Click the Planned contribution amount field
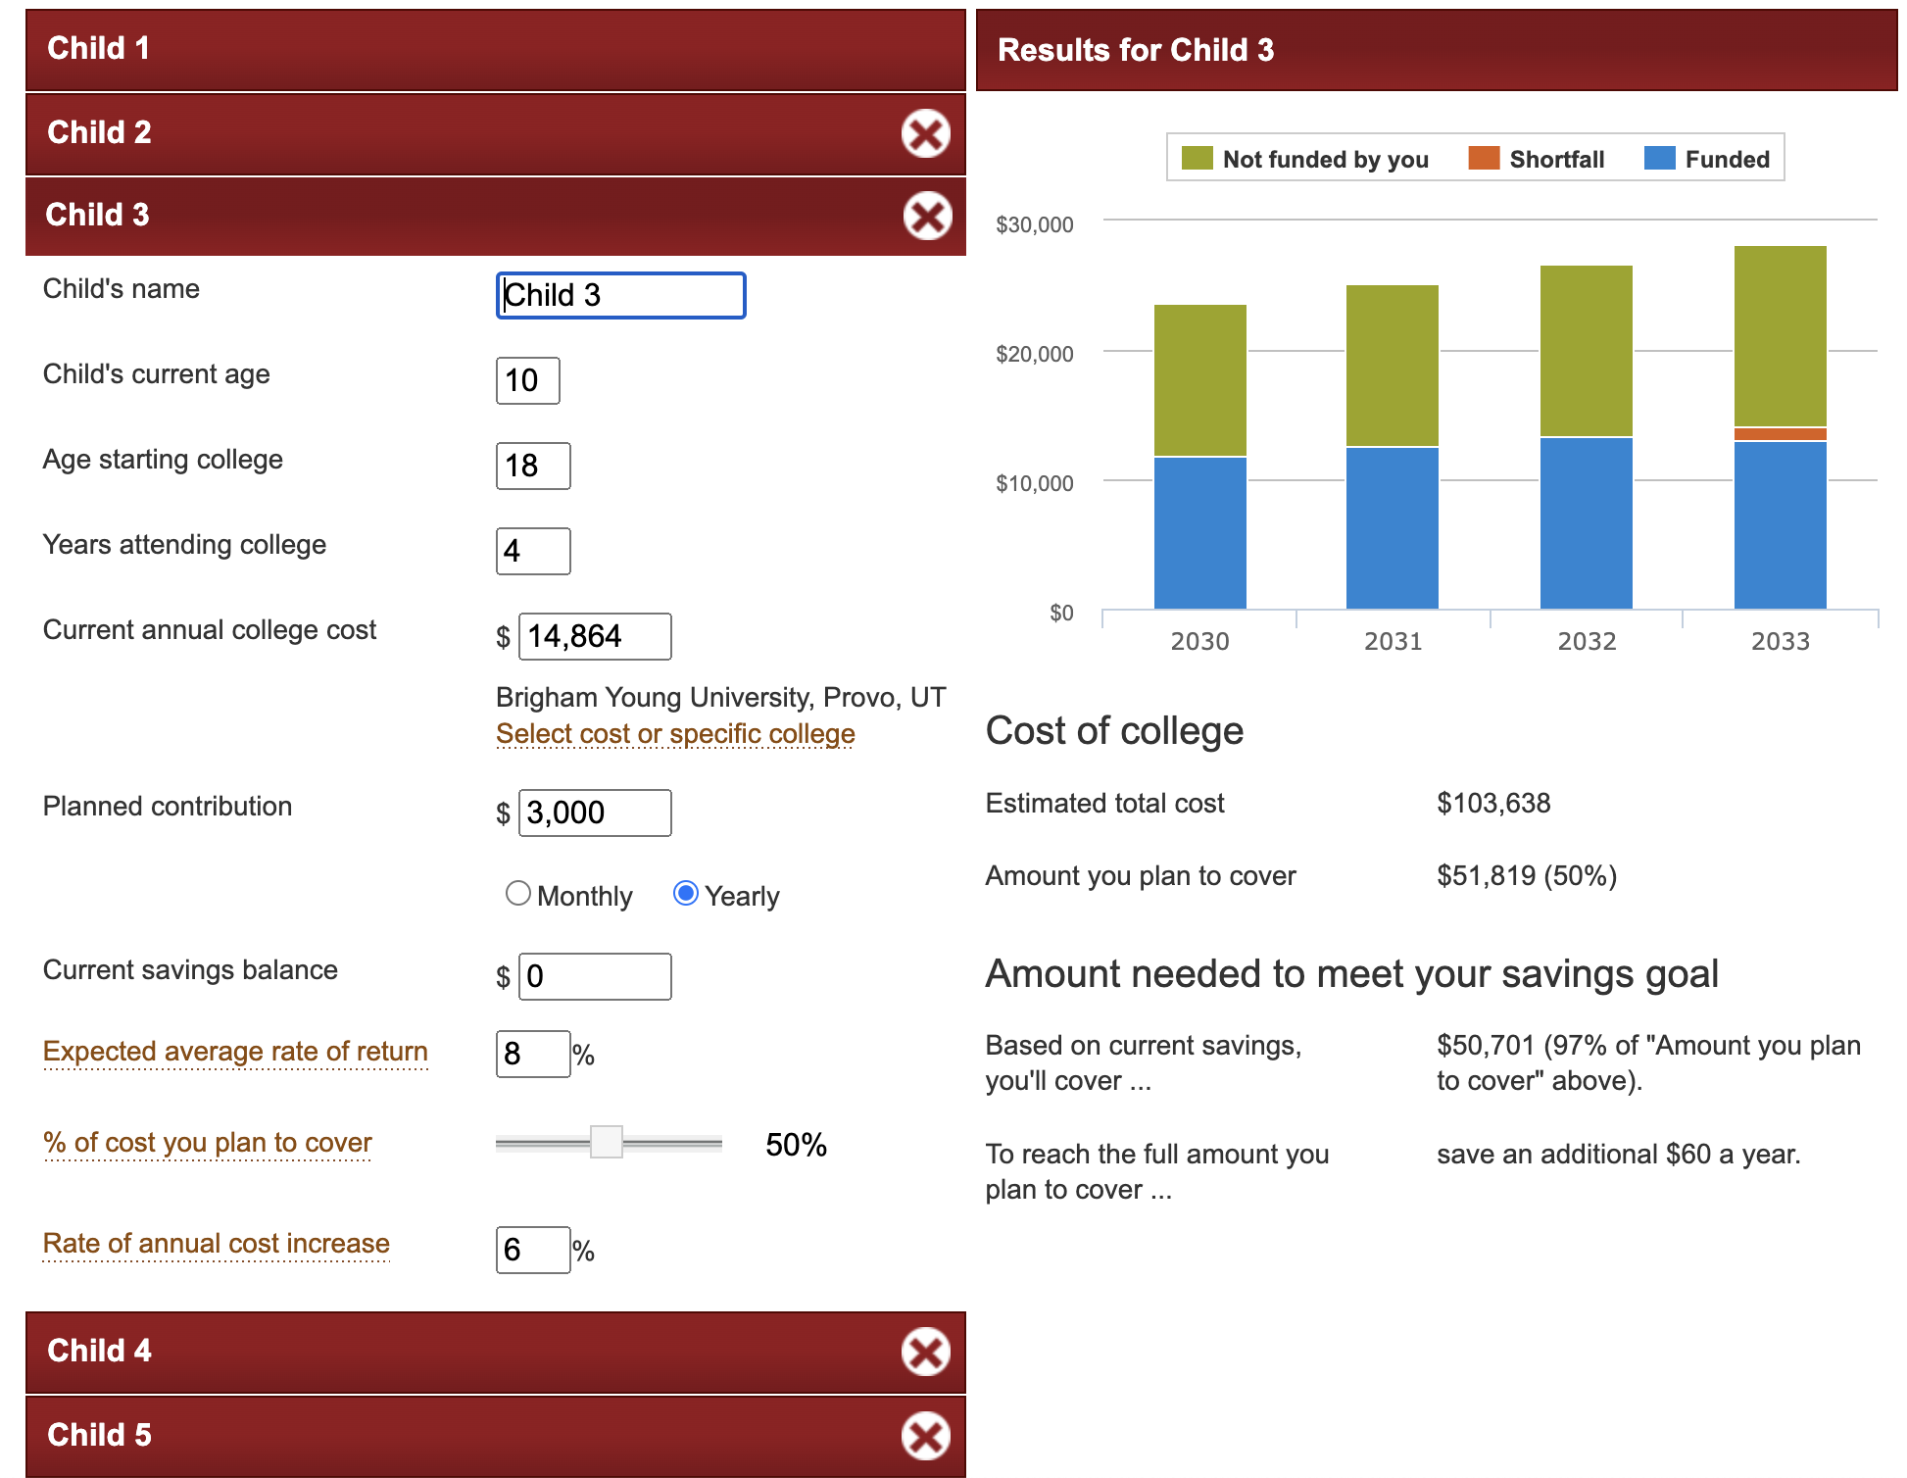The width and height of the screenshot is (1907, 1478). 594,813
